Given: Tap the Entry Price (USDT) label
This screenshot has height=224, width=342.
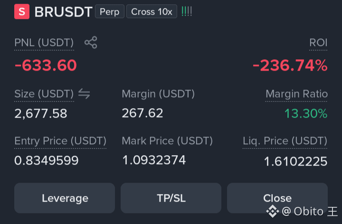Looking at the screenshot, I should click(60, 141).
